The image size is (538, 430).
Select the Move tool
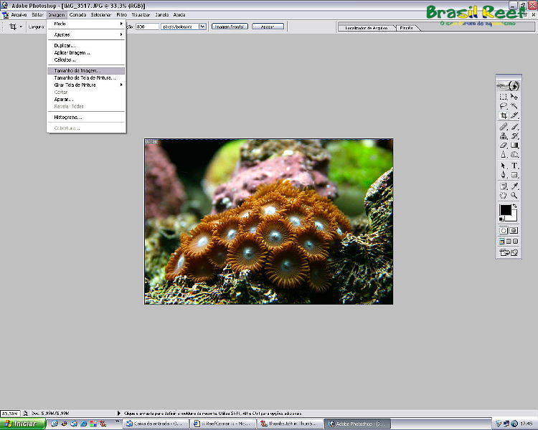[514, 96]
